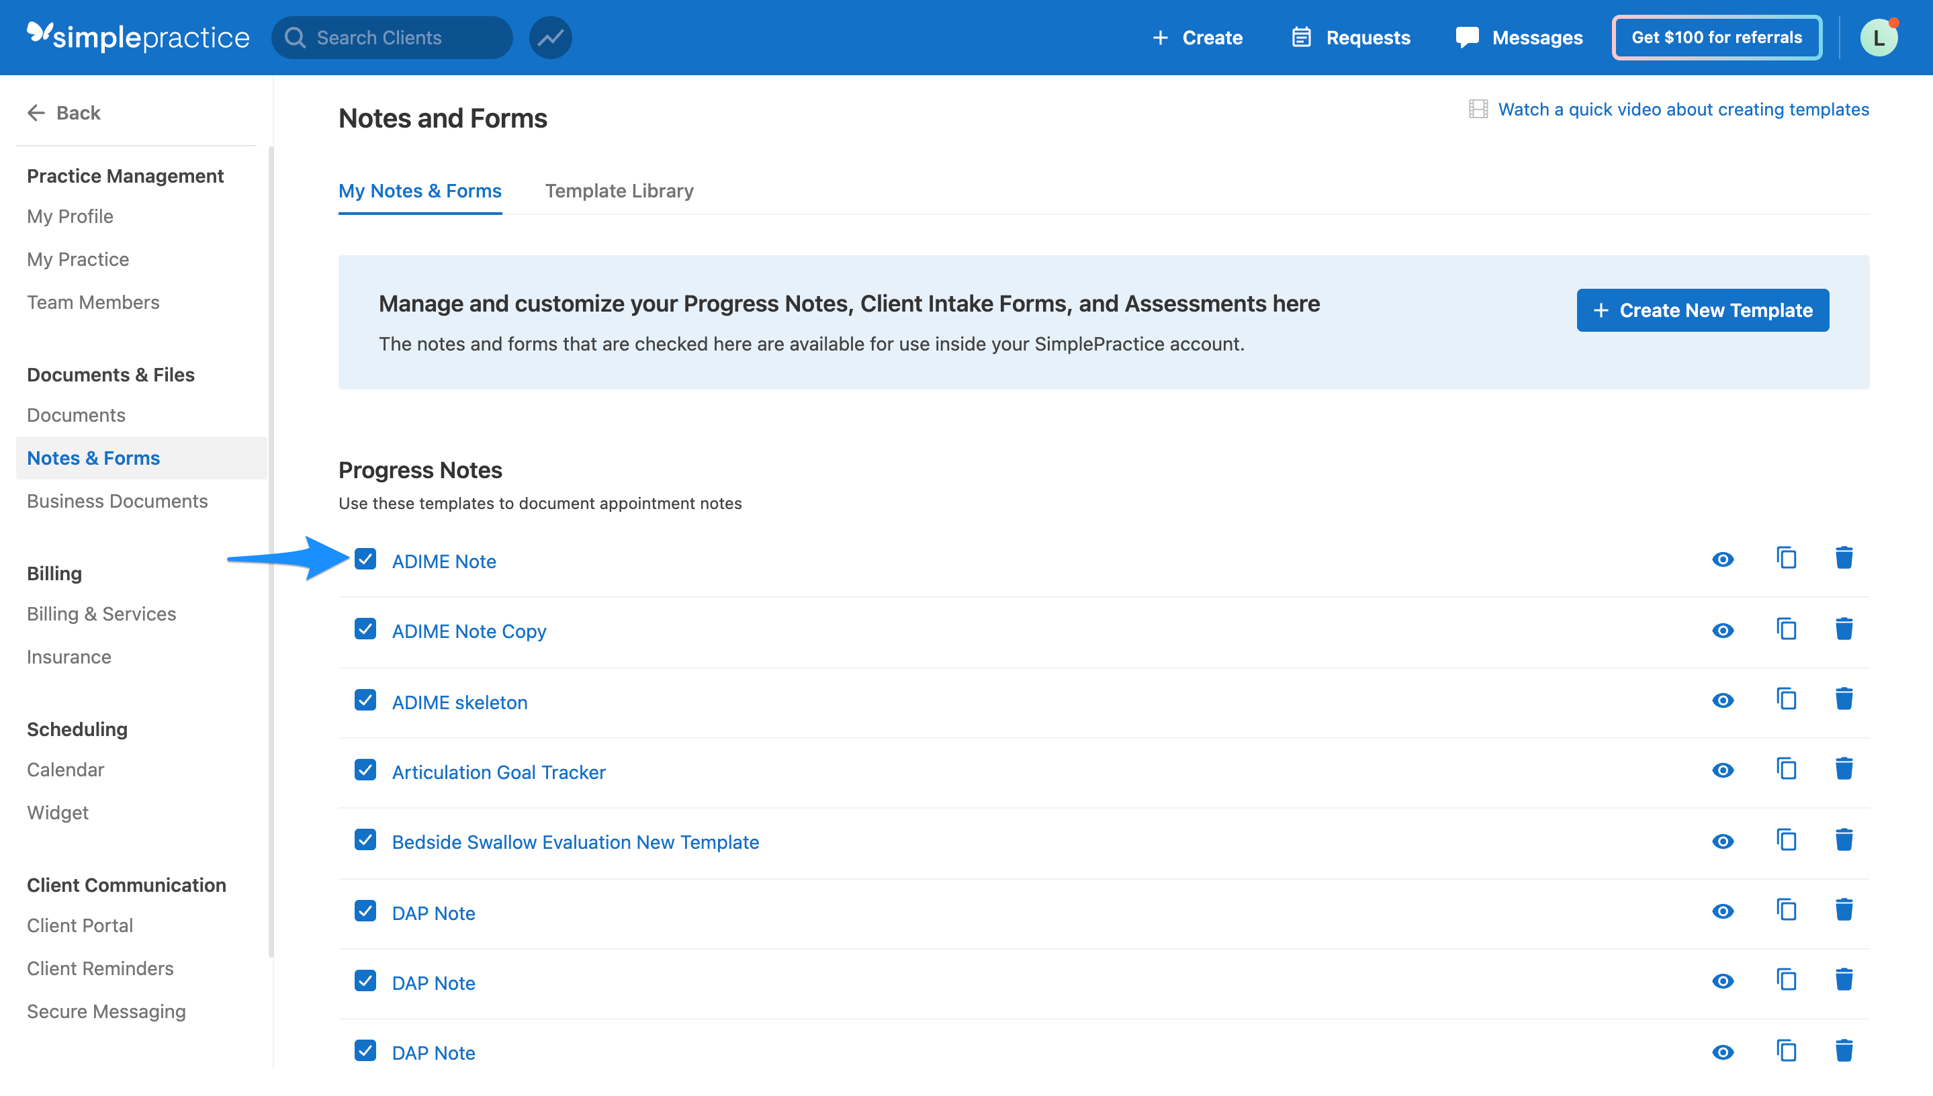Preview the ADIME Note template with eye icon
The width and height of the screenshot is (1933, 1096).
1722,559
